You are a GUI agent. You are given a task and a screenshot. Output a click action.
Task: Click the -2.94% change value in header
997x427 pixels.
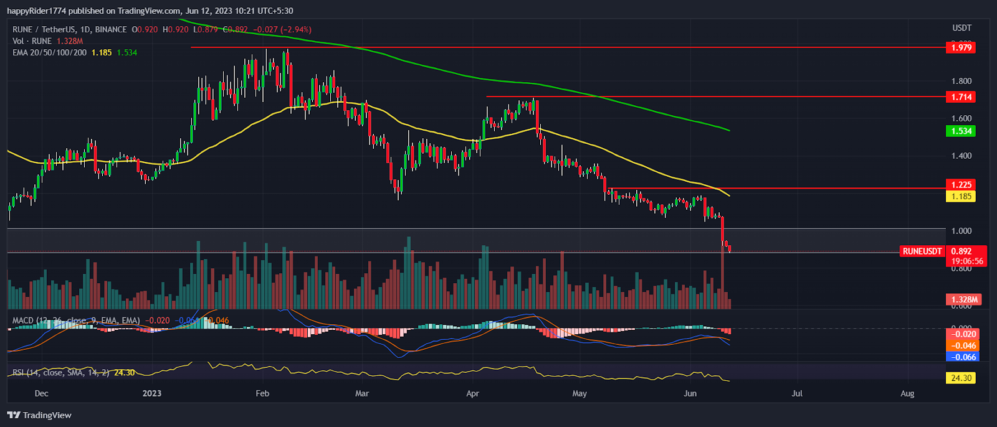pyautogui.click(x=297, y=29)
